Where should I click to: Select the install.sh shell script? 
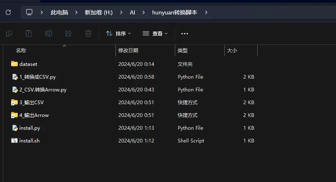pos(29,140)
